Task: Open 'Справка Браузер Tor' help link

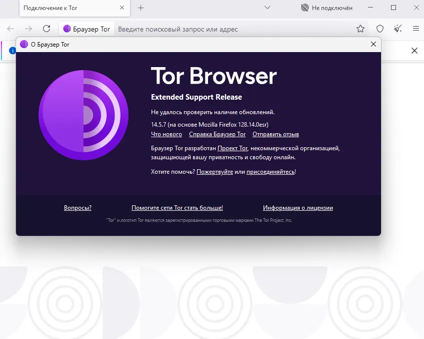Action: (x=217, y=134)
